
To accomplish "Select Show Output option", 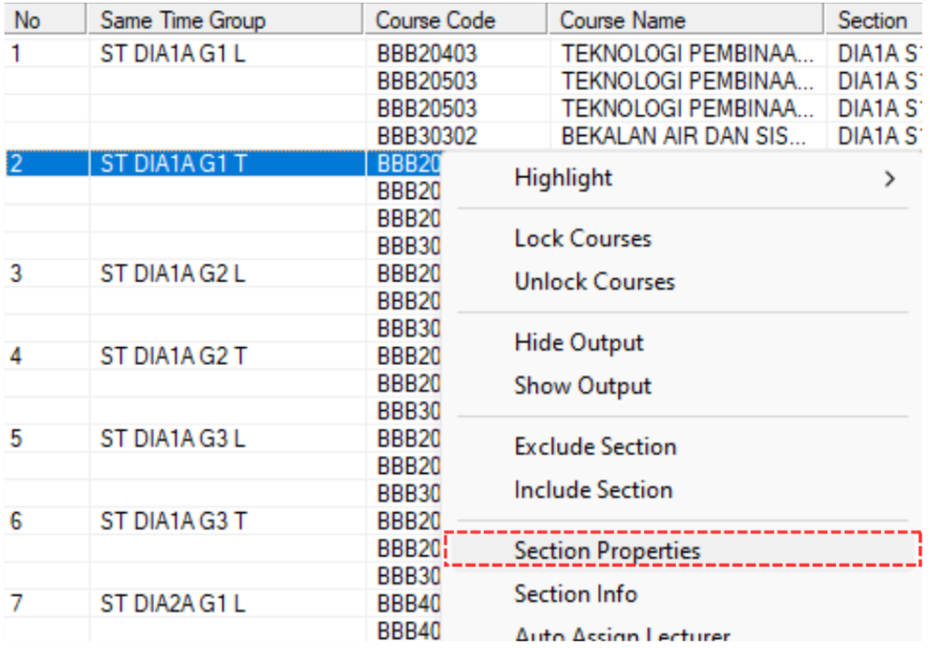I will pos(582,386).
